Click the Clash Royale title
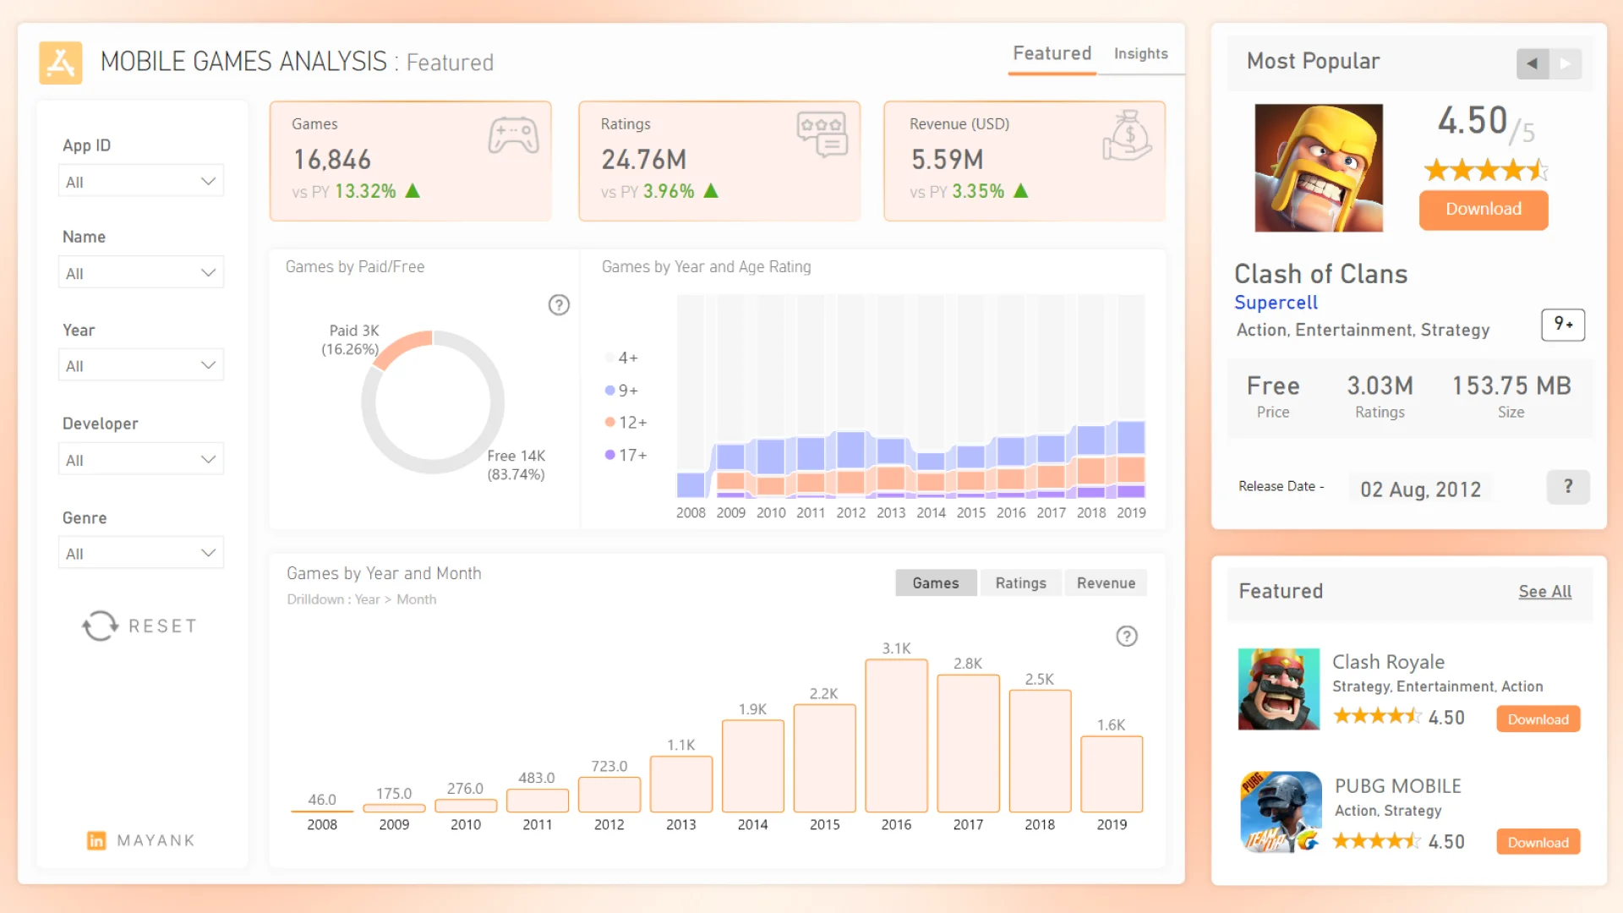Image resolution: width=1623 pixels, height=913 pixels. coord(1388,662)
